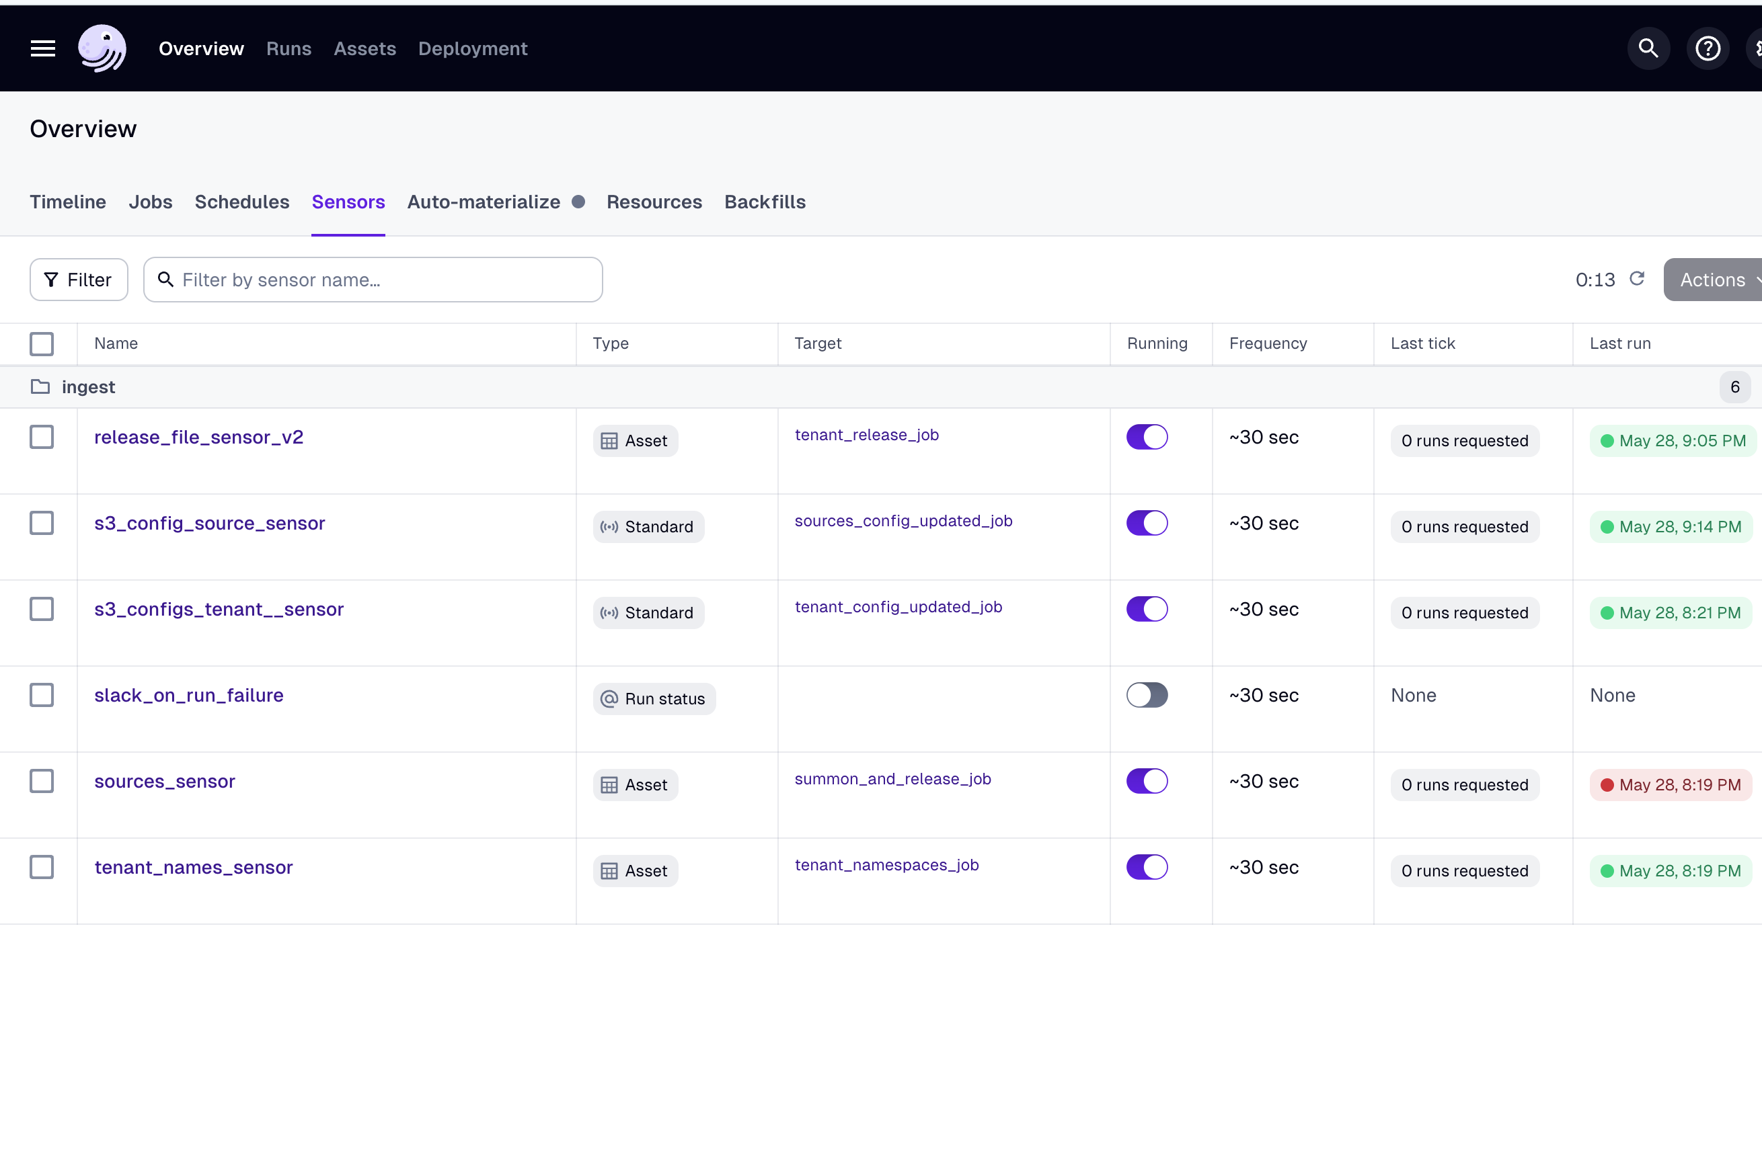Click the refresh countdown icon
Viewport: 1762px width, 1156px height.
tap(1637, 279)
